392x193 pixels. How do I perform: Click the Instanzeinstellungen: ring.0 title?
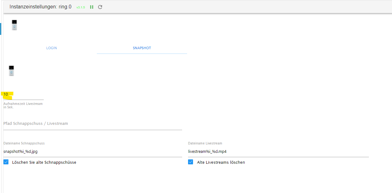coord(41,7)
